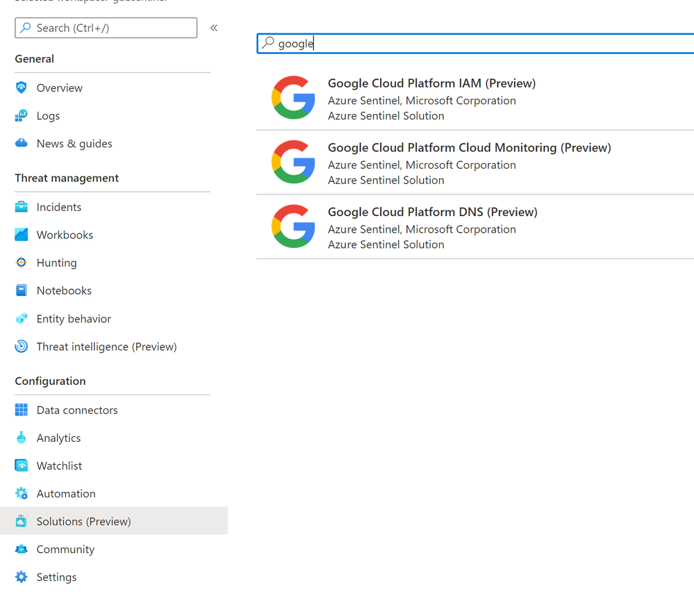The image size is (694, 594).
Task: Focus the Search (Ctrl+/) sidebar field
Action: tap(106, 28)
